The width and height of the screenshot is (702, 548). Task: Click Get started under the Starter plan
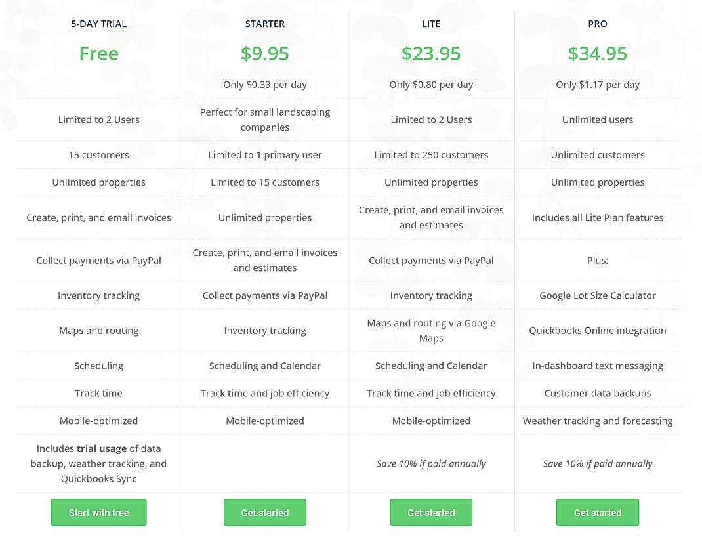(264, 513)
